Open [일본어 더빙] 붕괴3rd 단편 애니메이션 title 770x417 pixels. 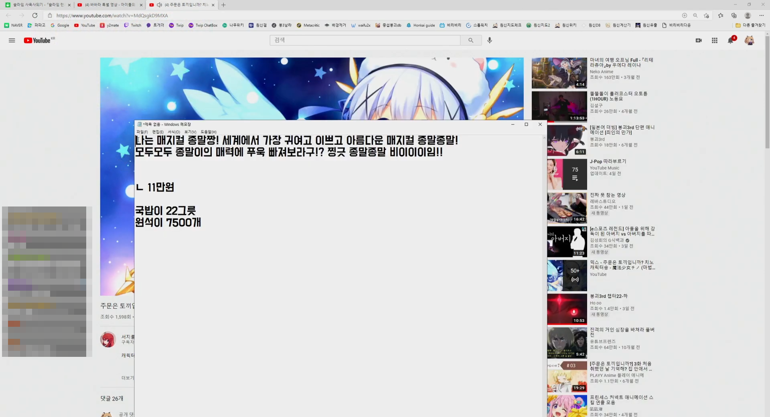(622, 130)
